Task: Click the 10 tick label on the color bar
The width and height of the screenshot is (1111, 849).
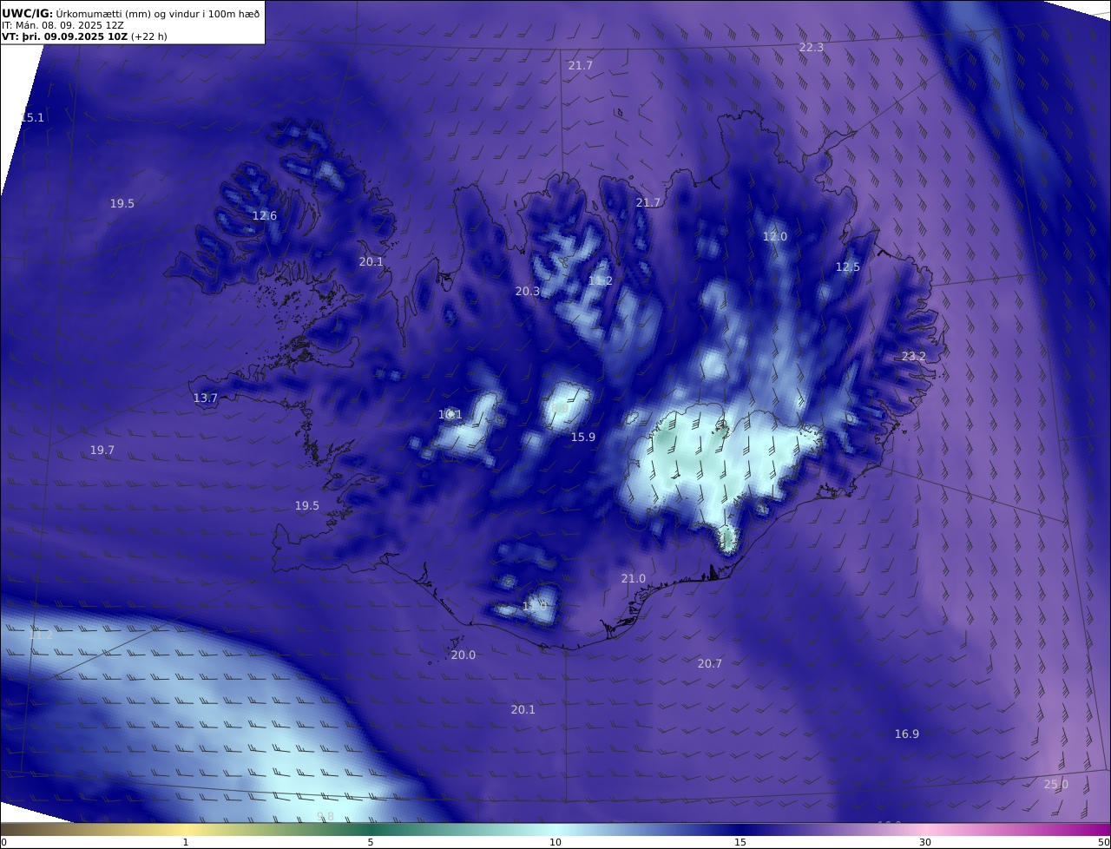Action: point(555,842)
